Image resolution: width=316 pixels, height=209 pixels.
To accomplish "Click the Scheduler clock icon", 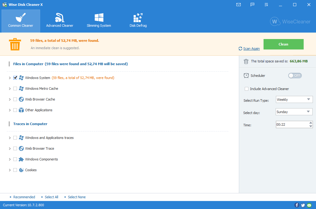I will [246, 76].
